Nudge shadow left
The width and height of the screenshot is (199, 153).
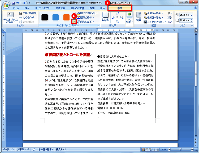tap(114, 18)
